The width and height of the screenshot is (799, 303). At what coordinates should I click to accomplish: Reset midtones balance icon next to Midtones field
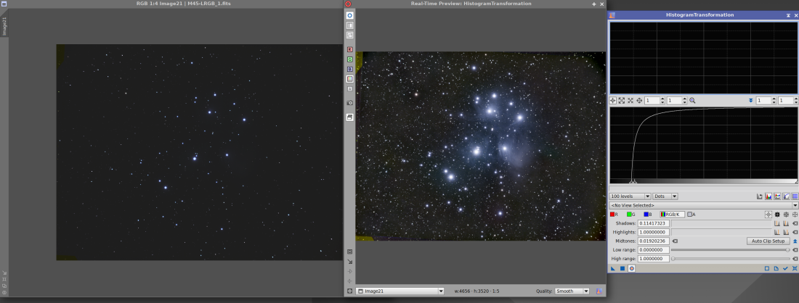coord(676,241)
